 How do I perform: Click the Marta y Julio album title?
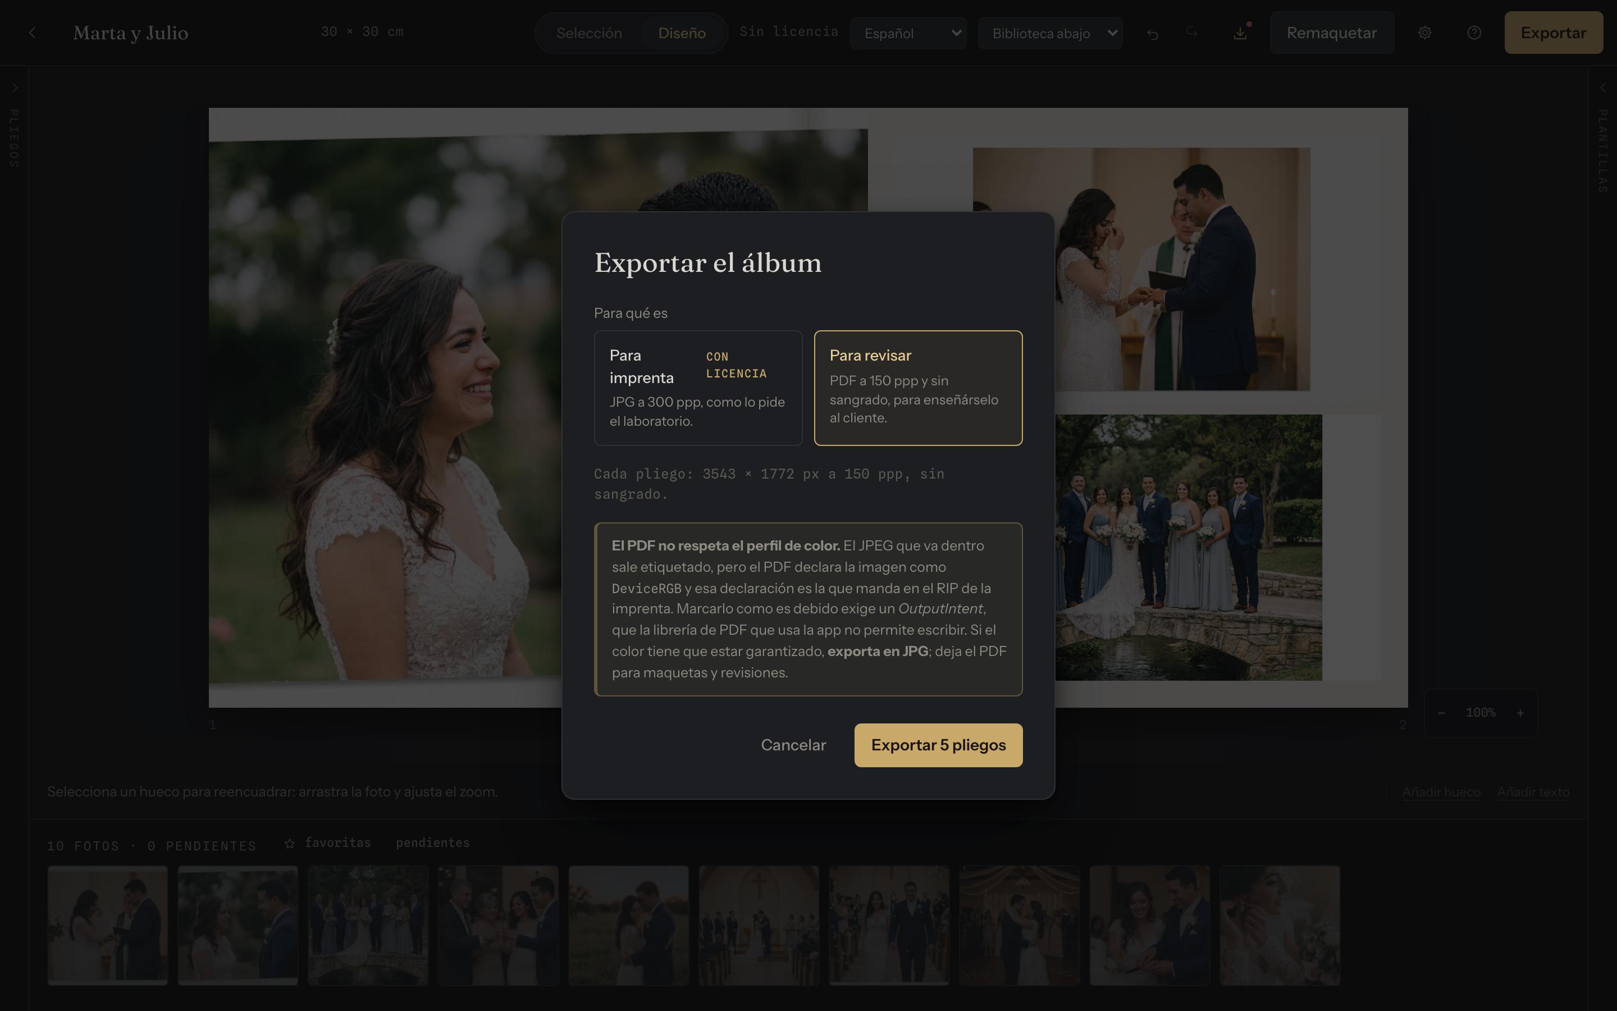click(131, 33)
